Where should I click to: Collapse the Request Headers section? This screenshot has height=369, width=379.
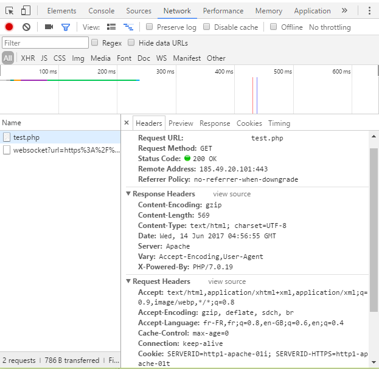click(128, 281)
